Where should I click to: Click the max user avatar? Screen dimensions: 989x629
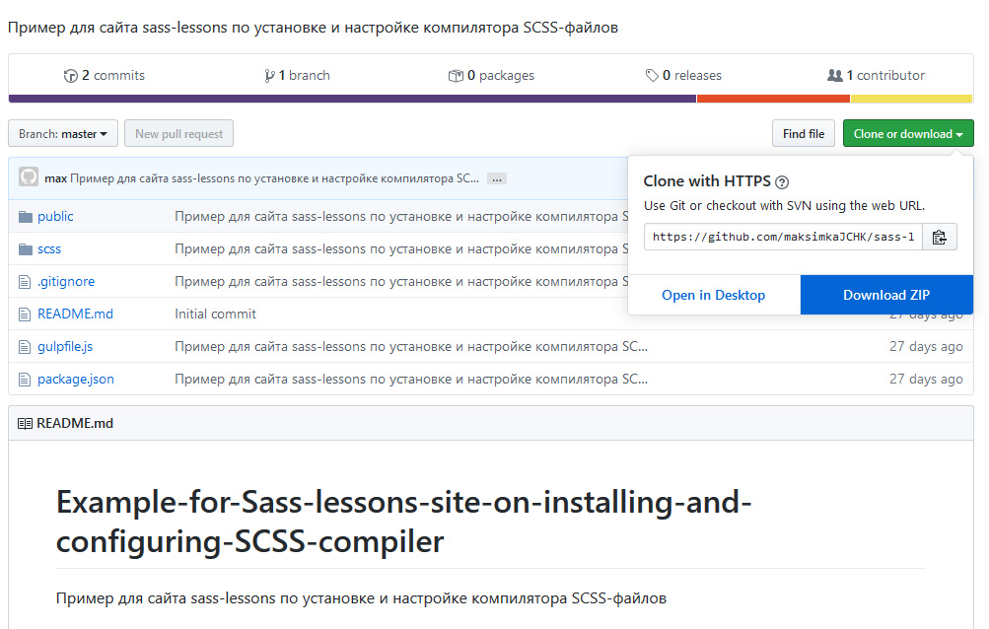29,178
